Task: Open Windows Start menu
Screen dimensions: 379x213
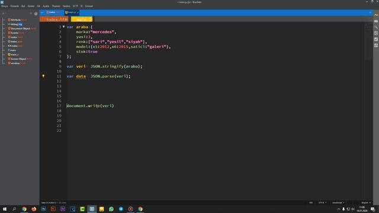Action: pyautogui.click(x=5, y=209)
